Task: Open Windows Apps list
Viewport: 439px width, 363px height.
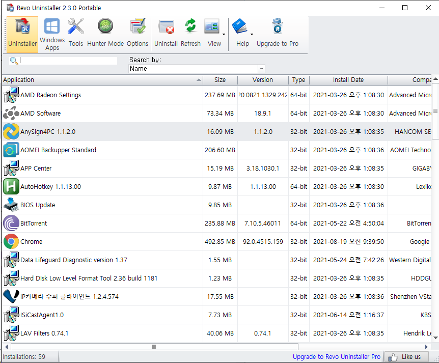Action: [52, 35]
